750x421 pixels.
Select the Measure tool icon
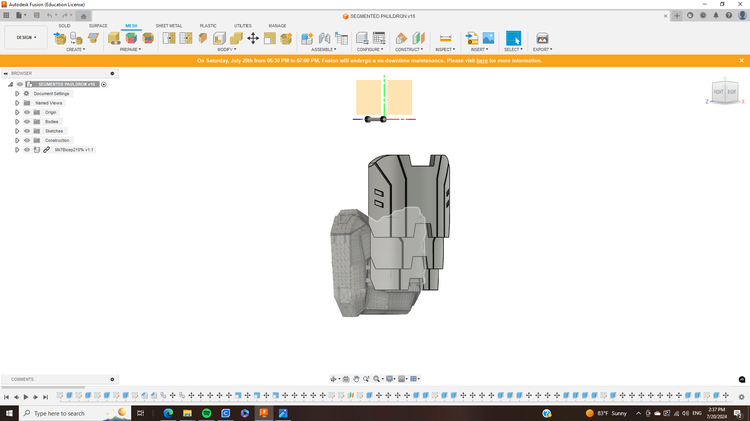[445, 38]
